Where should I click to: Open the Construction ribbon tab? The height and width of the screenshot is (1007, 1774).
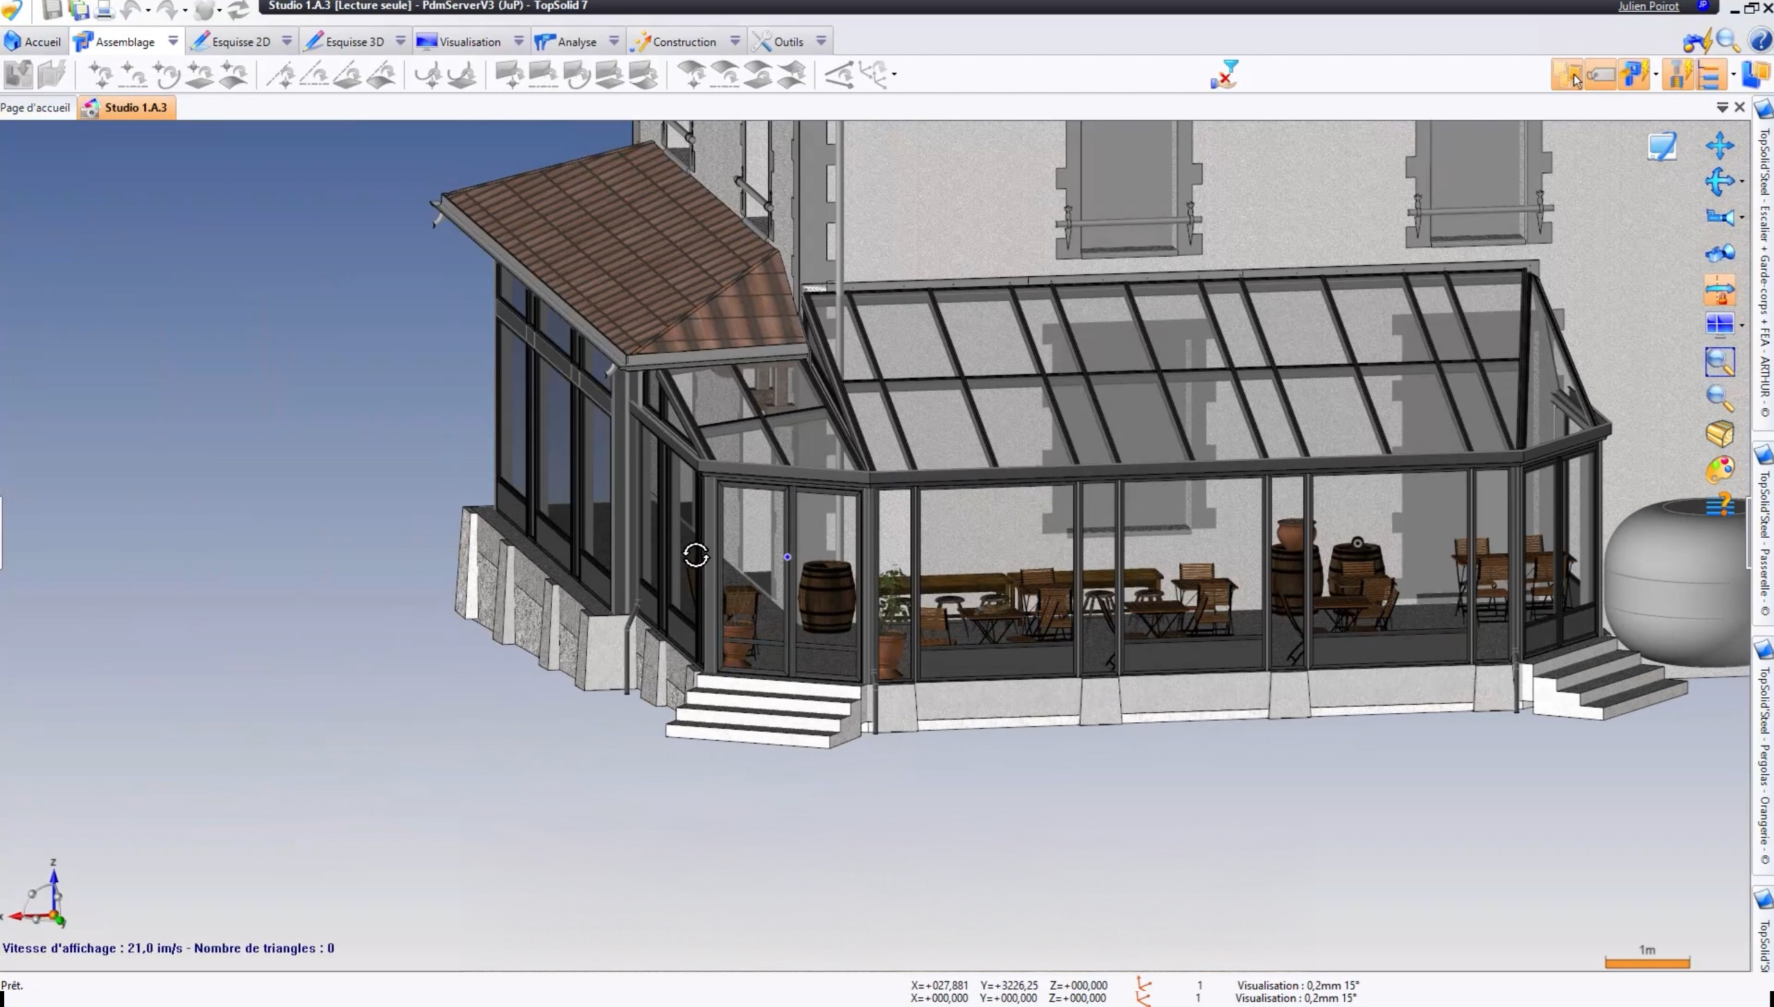tap(684, 42)
